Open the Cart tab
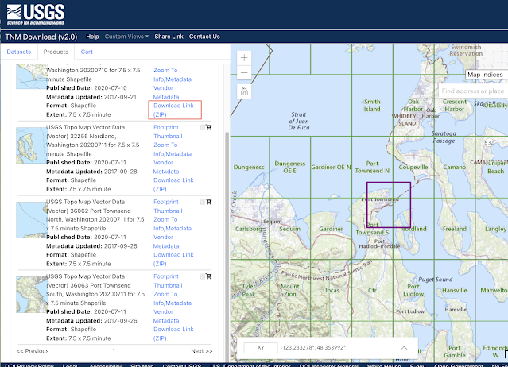The image size is (508, 367). [87, 52]
